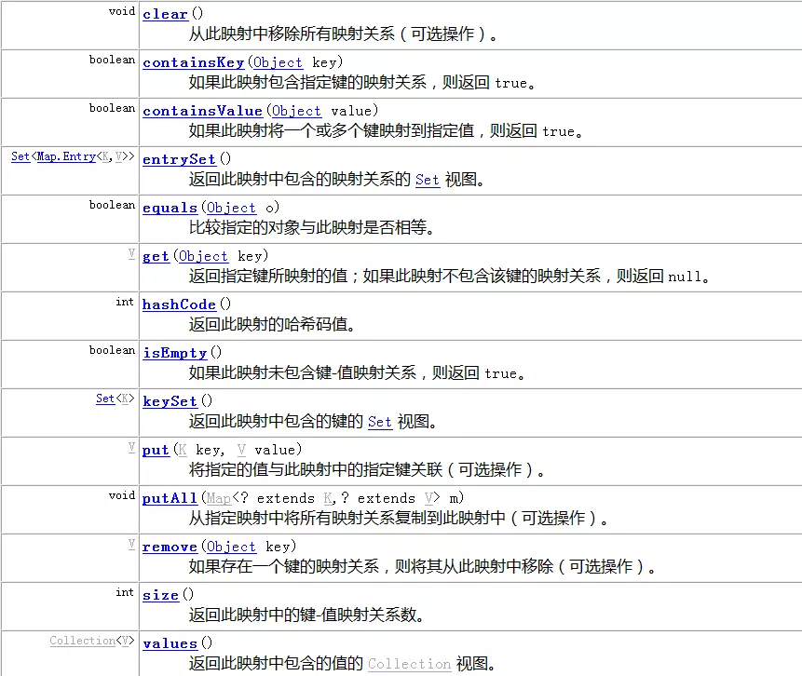
Task: Click V return type link for get
Action: [131, 253]
